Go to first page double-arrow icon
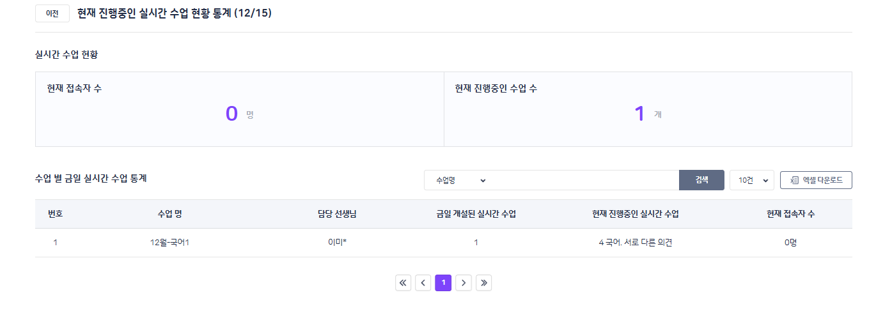 pyautogui.click(x=403, y=282)
